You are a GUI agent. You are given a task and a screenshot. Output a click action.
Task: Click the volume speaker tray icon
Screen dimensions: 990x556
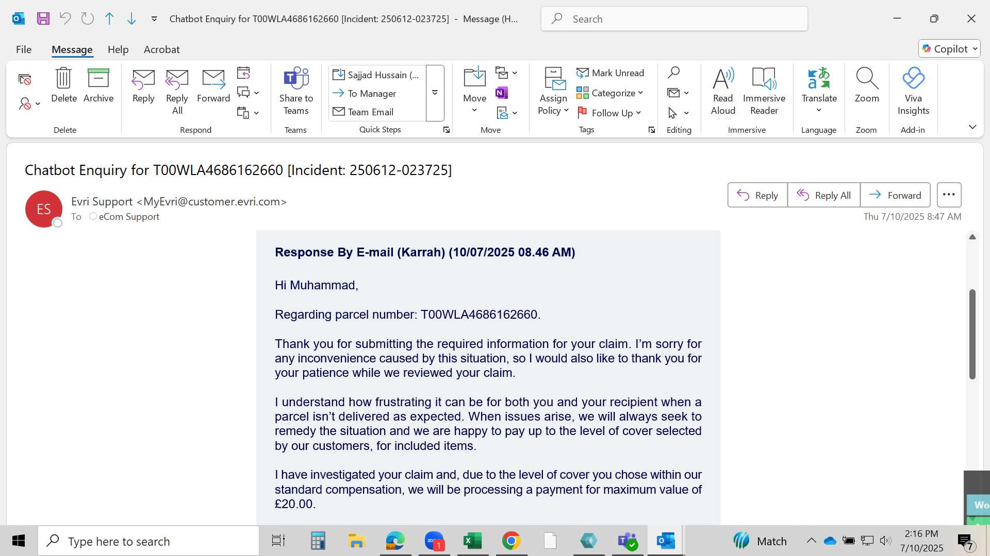(x=885, y=541)
